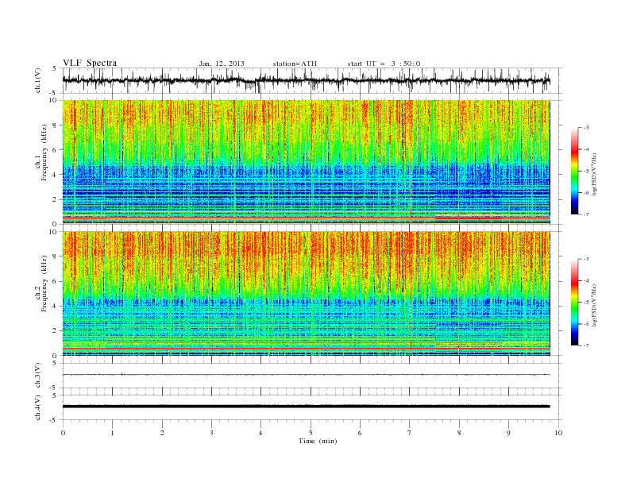The width and height of the screenshot is (629, 486).
Task: Click the '6' frequency tick of ch.2 spectrogram
Action: pyautogui.click(x=56, y=281)
